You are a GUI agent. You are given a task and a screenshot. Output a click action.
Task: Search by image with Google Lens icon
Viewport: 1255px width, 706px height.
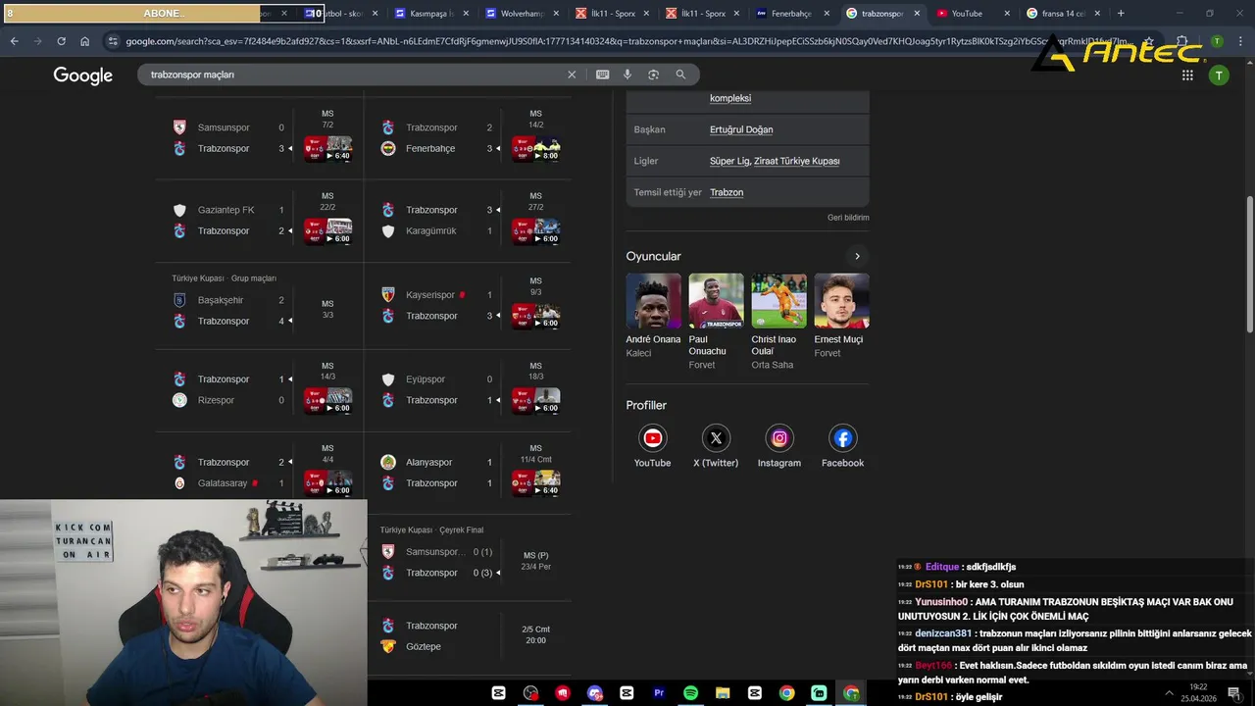(653, 75)
